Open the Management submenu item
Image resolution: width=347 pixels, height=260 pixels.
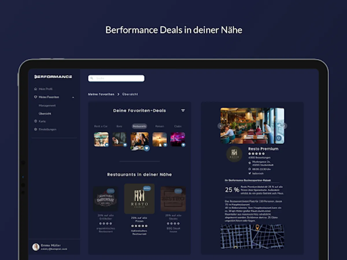[47, 105]
